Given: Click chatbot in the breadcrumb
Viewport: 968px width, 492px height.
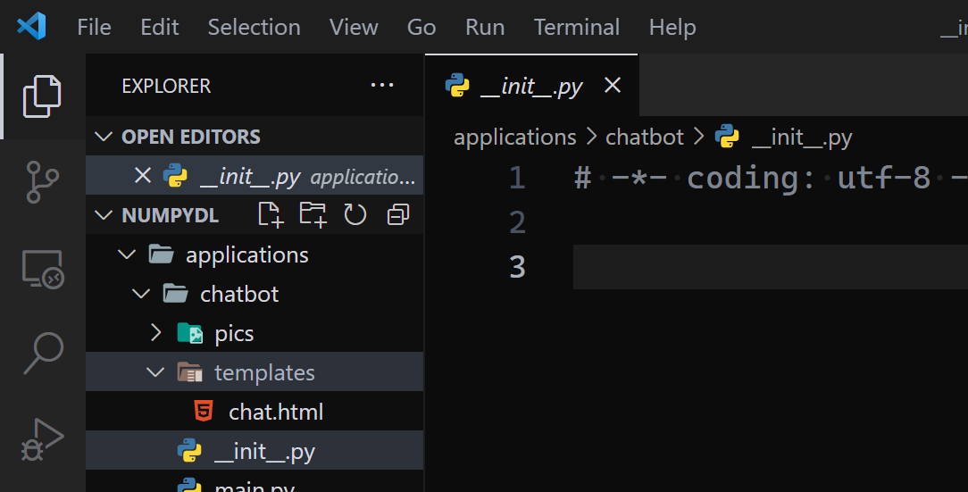Looking at the screenshot, I should tap(645, 137).
